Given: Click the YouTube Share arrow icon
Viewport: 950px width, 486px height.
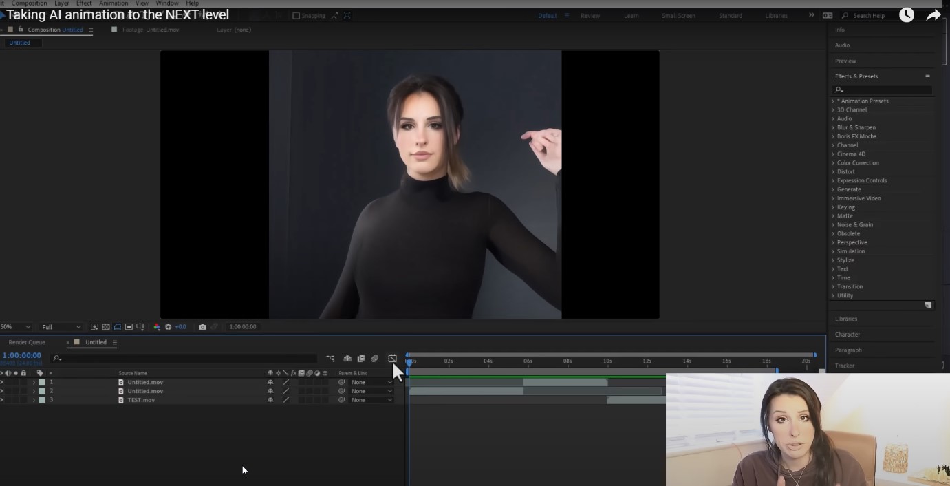Looking at the screenshot, I should (x=933, y=15).
